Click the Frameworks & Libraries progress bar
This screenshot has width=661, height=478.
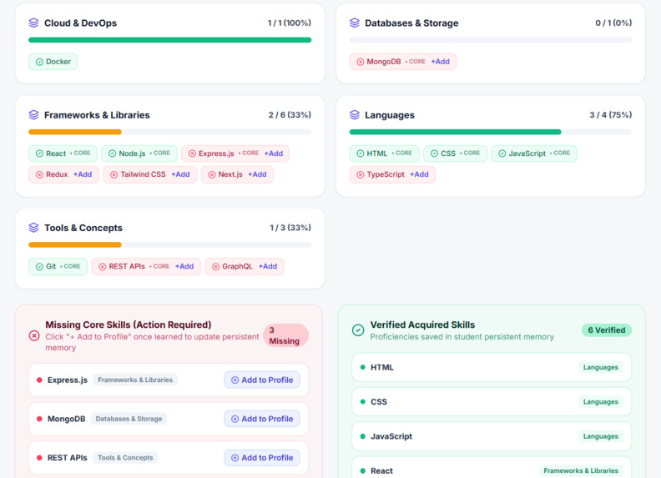click(170, 132)
